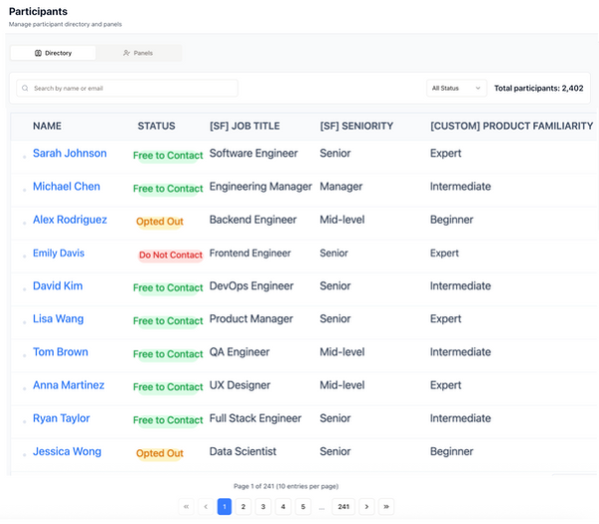Open the All Status dropdown
The height and width of the screenshot is (524, 599).
coord(456,88)
